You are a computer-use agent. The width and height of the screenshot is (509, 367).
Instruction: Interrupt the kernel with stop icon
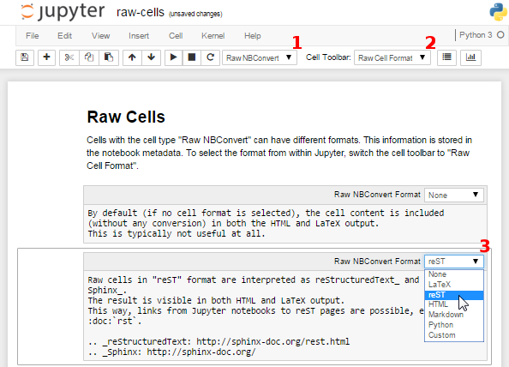click(x=192, y=57)
